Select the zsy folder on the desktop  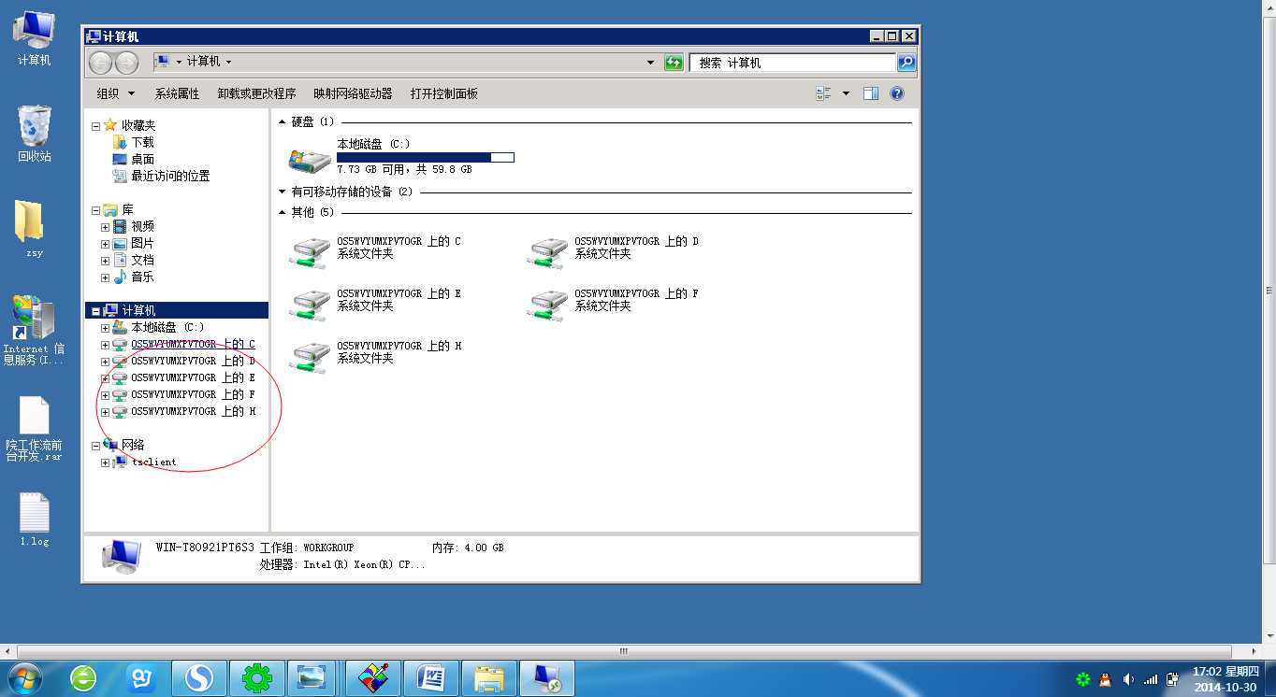tap(34, 229)
